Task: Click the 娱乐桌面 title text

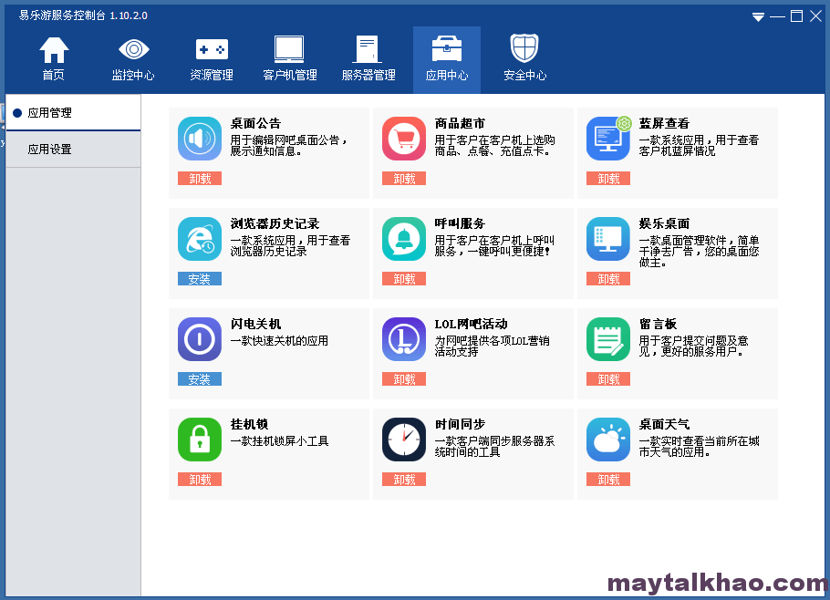Action: coord(664,223)
